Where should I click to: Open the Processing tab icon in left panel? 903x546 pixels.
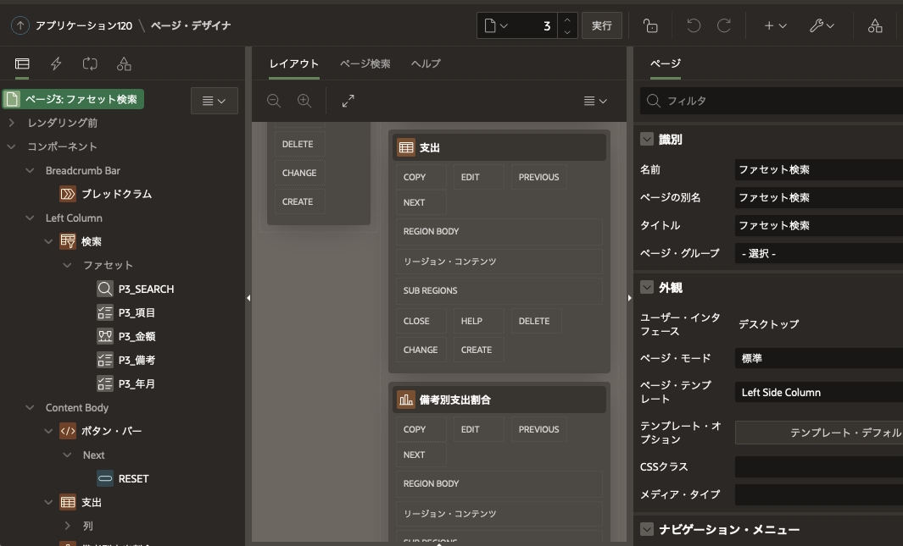click(x=90, y=63)
